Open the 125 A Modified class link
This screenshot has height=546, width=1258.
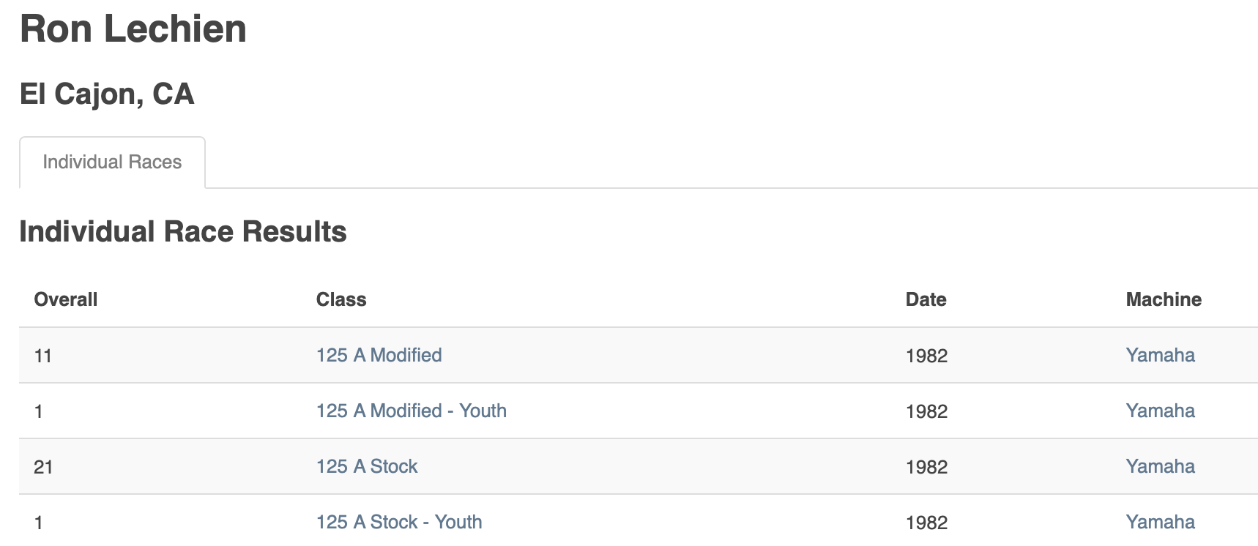tap(379, 355)
